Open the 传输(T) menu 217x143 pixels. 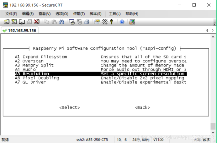coord(79,14)
